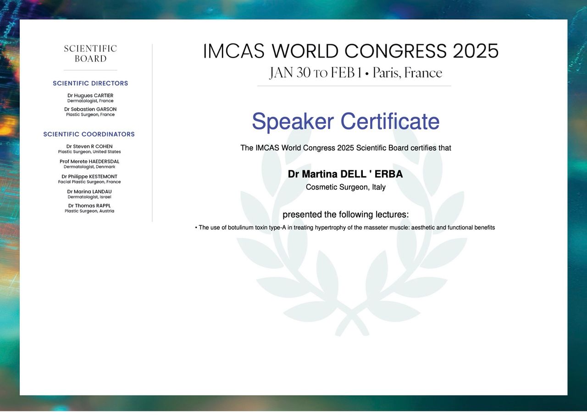Click the Scientific Coordinators section label
This screenshot has width=587, height=415.
[x=89, y=135]
